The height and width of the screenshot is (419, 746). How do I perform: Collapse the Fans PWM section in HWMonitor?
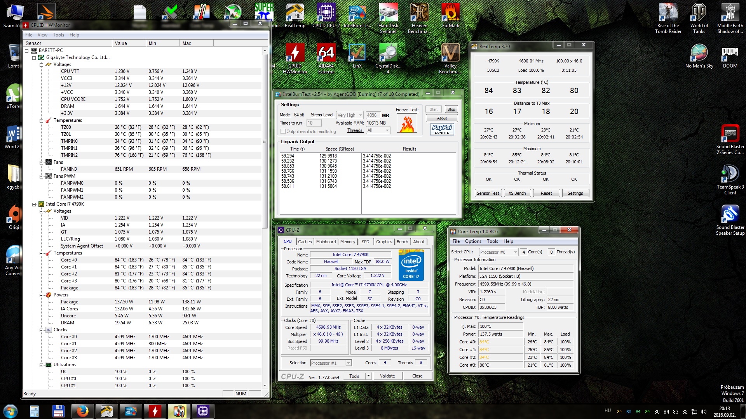tap(41, 176)
